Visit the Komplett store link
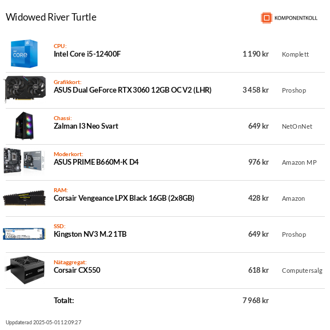 pos(295,54)
